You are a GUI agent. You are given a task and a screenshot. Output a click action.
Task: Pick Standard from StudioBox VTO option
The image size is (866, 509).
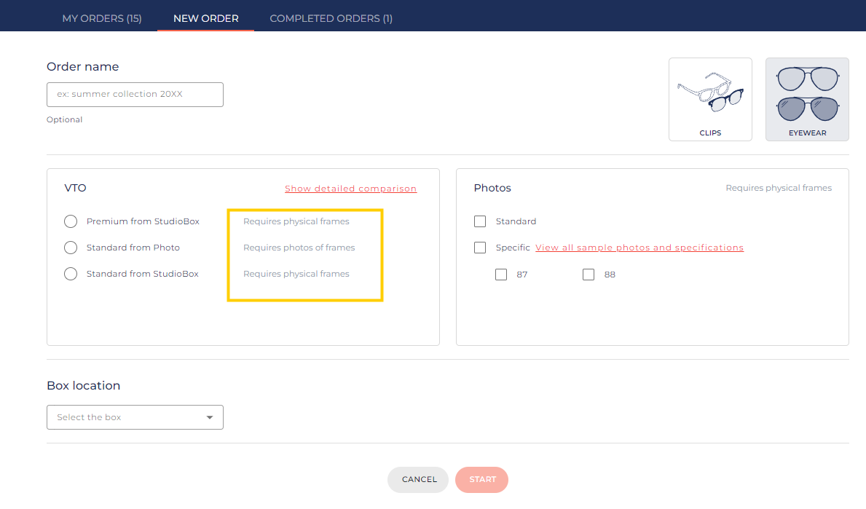71,274
